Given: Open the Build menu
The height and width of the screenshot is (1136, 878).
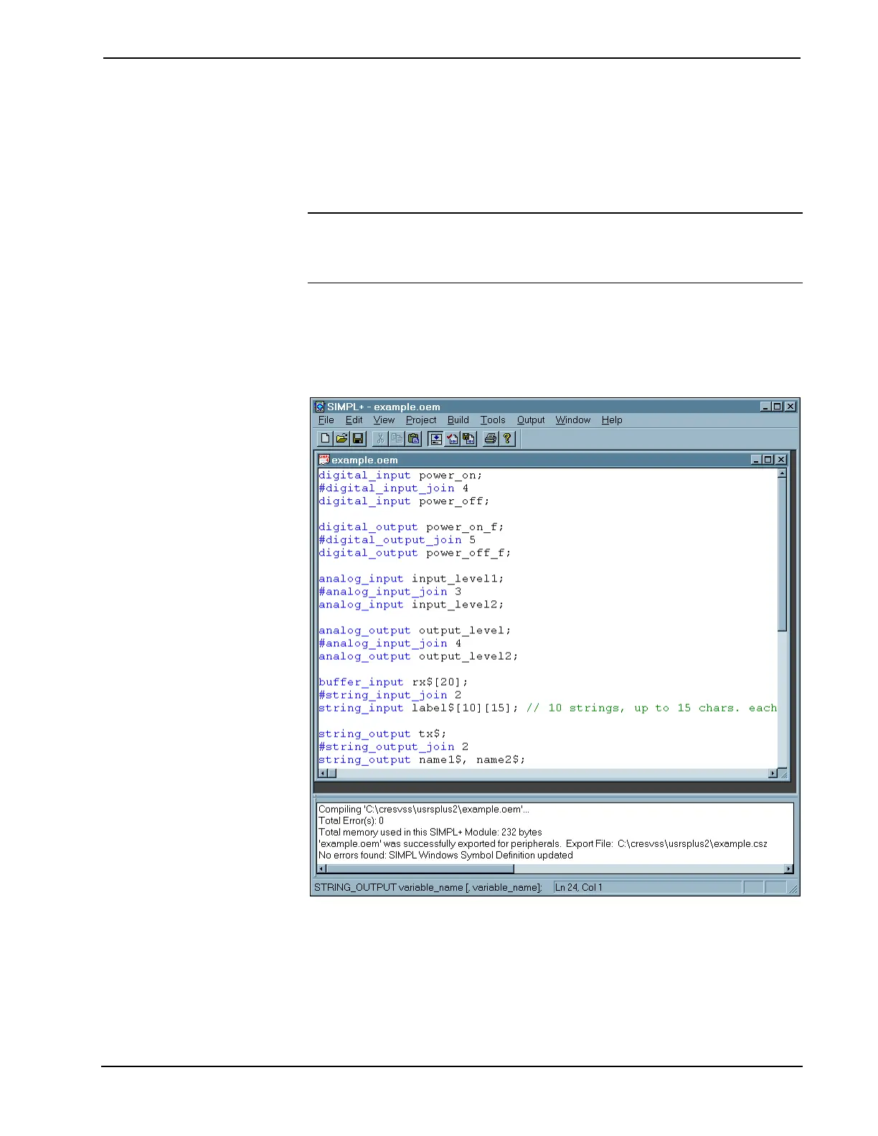Looking at the screenshot, I should (x=458, y=420).
